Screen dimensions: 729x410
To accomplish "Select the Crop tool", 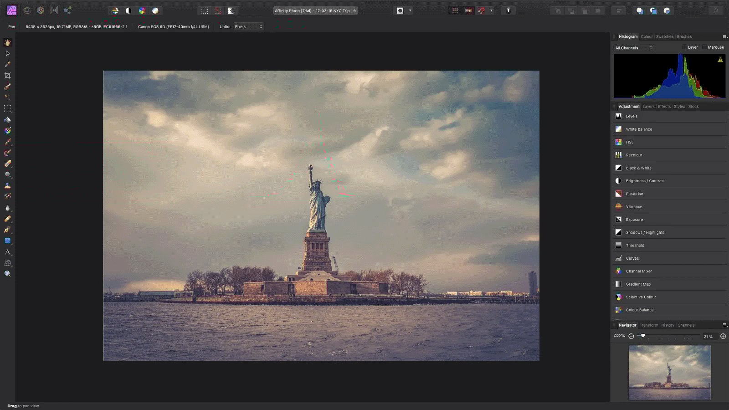I will tap(7, 75).
